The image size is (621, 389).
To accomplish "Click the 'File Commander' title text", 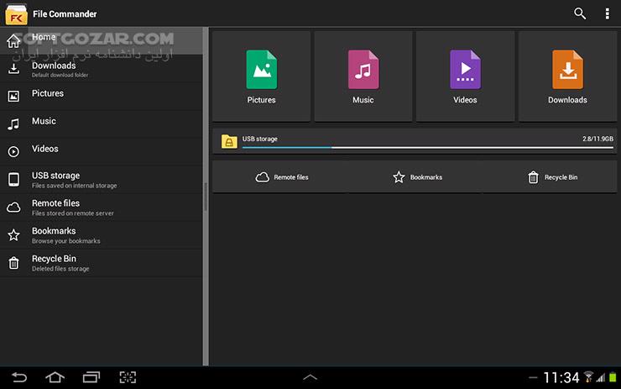I will tap(65, 14).
